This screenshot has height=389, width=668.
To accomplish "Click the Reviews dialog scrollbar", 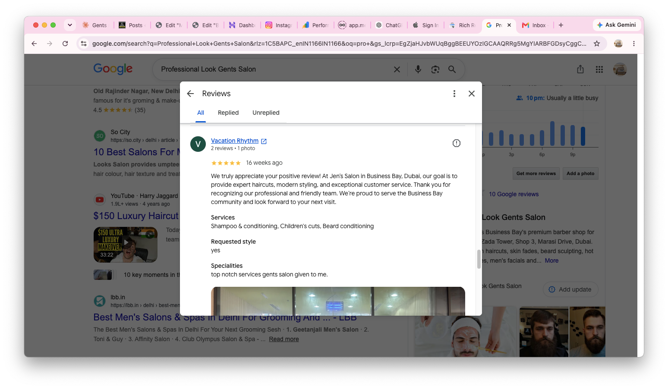I will pos(479,259).
